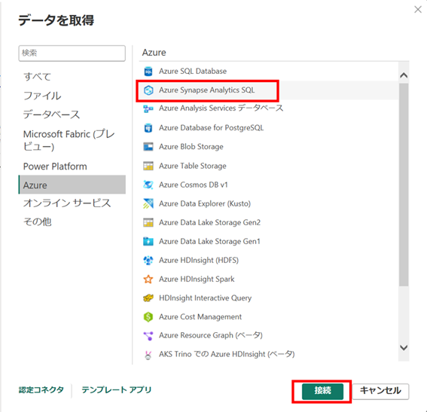Viewport: 427px width, 412px height.
Task: Click the Data Lake Storage Gen2 icon
Action: coord(148,222)
